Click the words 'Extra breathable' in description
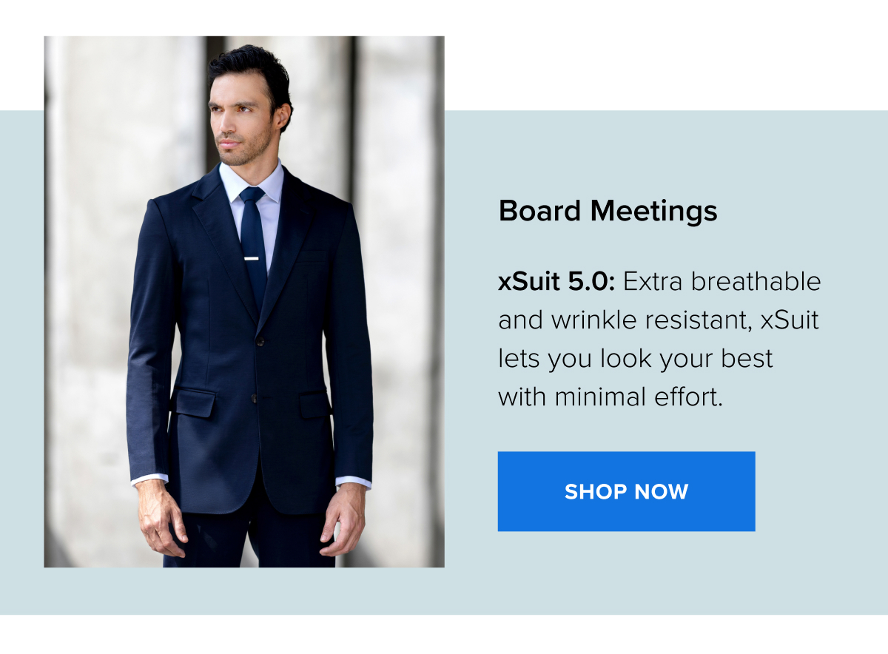The width and height of the screenshot is (888, 654). point(722,282)
